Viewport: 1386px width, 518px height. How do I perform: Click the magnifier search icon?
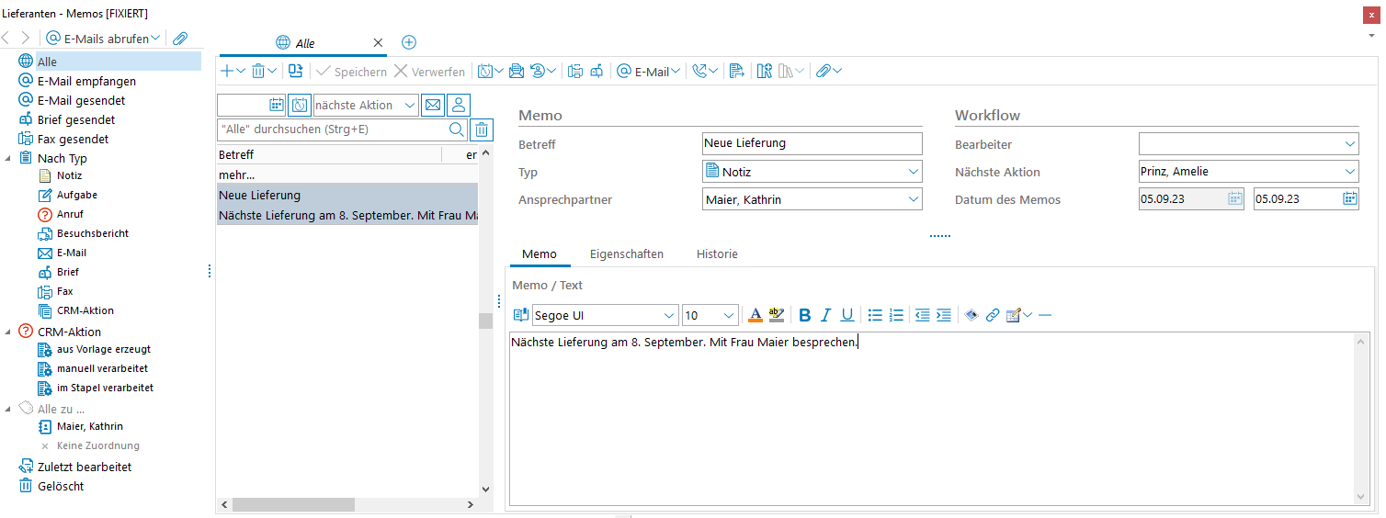(x=456, y=129)
